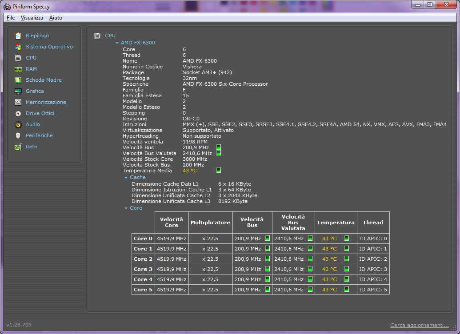
Task: Click the Sistema Operativo Windows flag icon
Action: (x=18, y=47)
